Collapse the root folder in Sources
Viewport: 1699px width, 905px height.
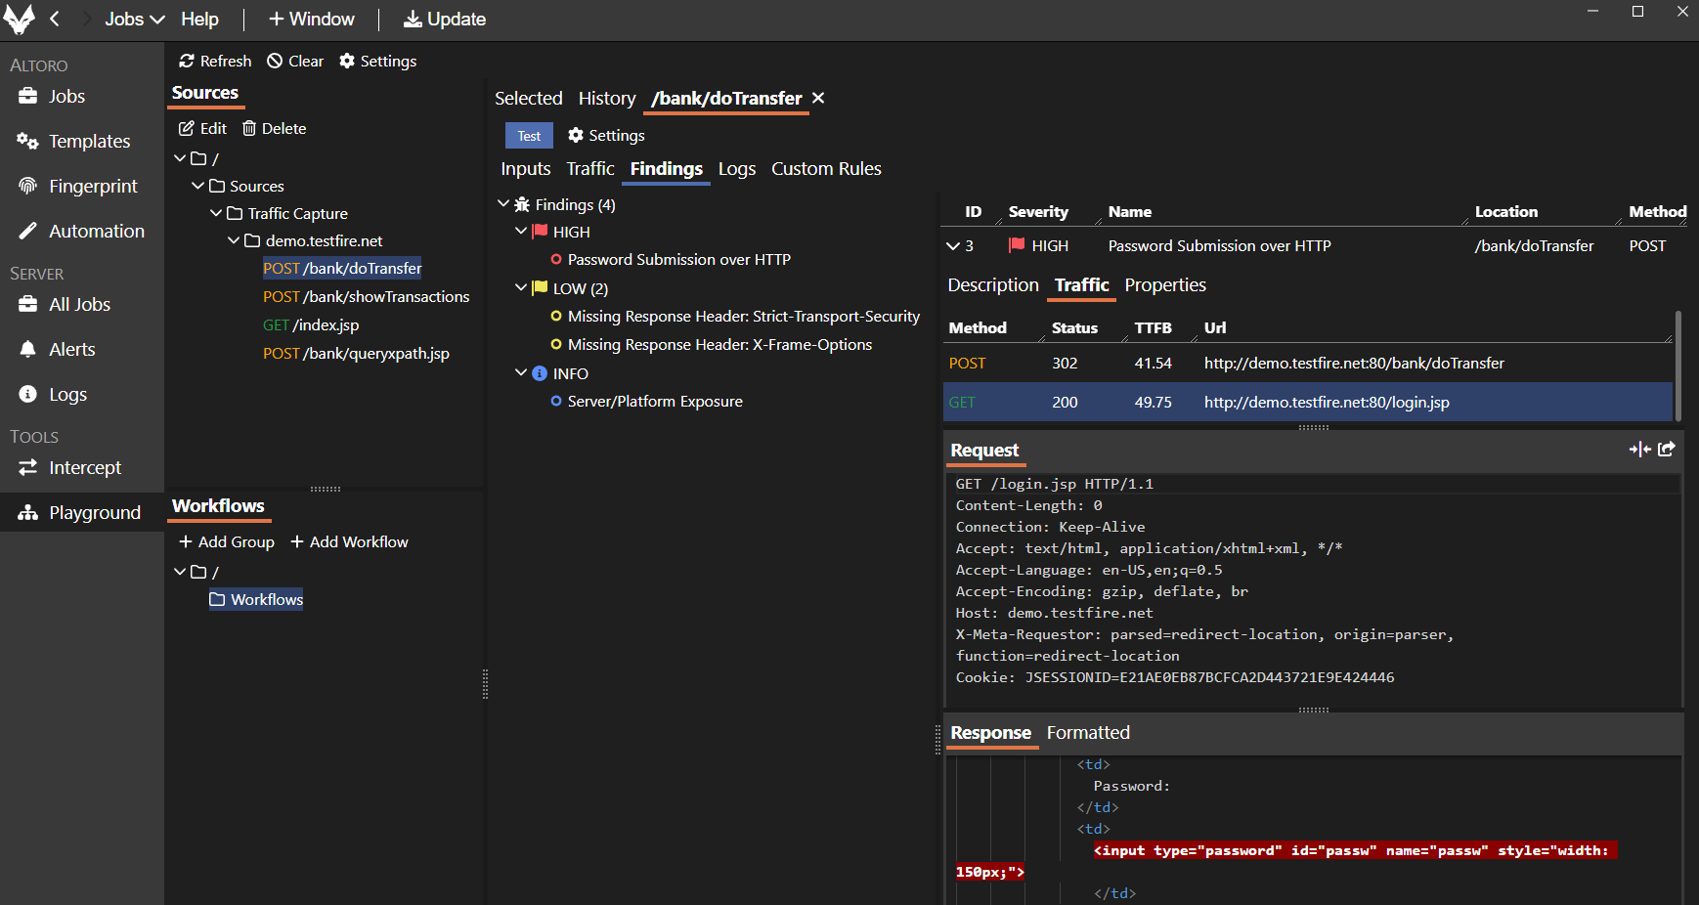[180, 158]
